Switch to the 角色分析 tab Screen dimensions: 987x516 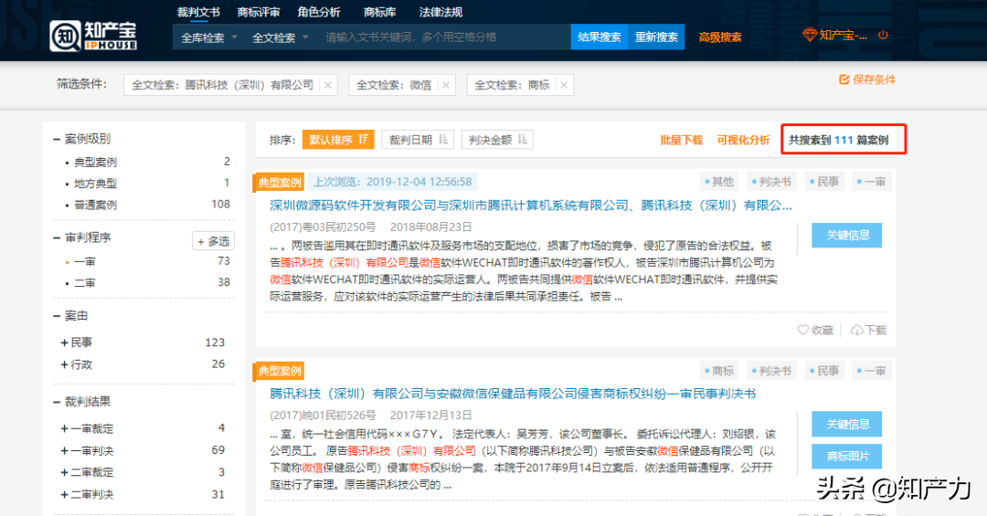[319, 12]
